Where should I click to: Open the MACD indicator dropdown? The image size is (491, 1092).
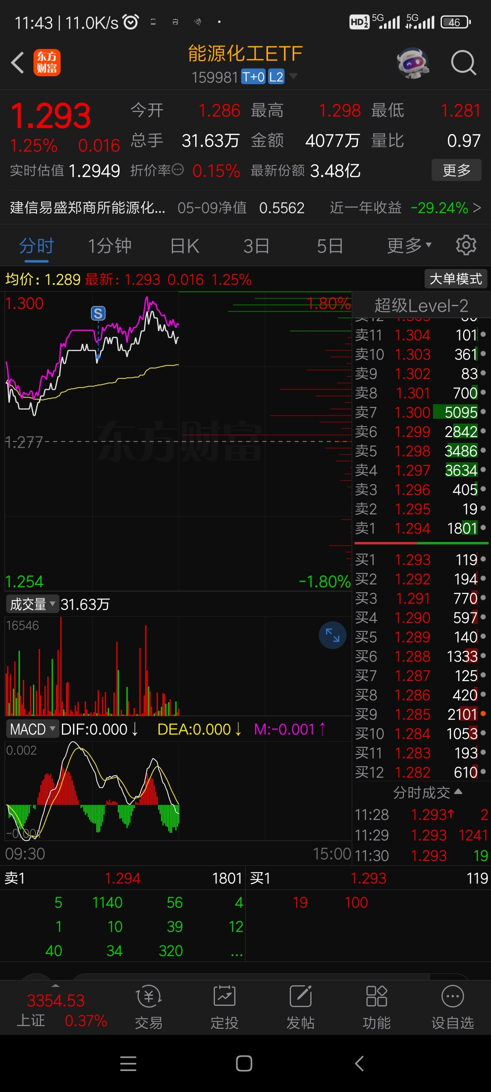(x=32, y=729)
